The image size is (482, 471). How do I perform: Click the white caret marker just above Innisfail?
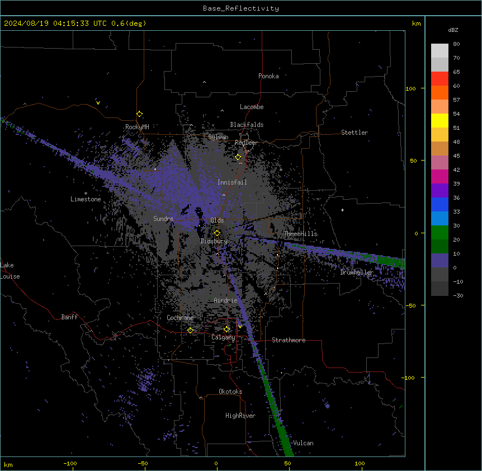[240, 163]
